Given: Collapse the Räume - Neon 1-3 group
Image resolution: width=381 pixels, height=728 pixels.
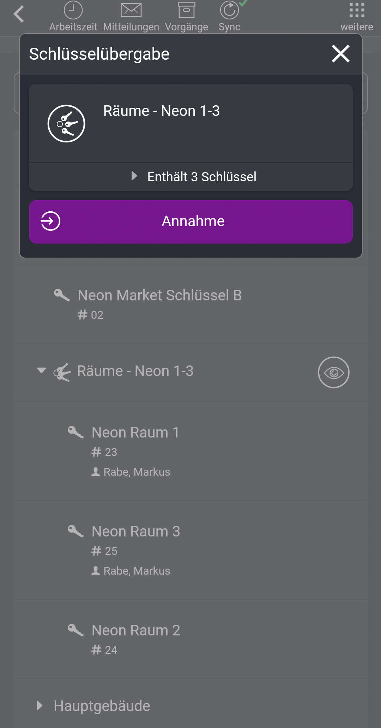Looking at the screenshot, I should click(41, 371).
